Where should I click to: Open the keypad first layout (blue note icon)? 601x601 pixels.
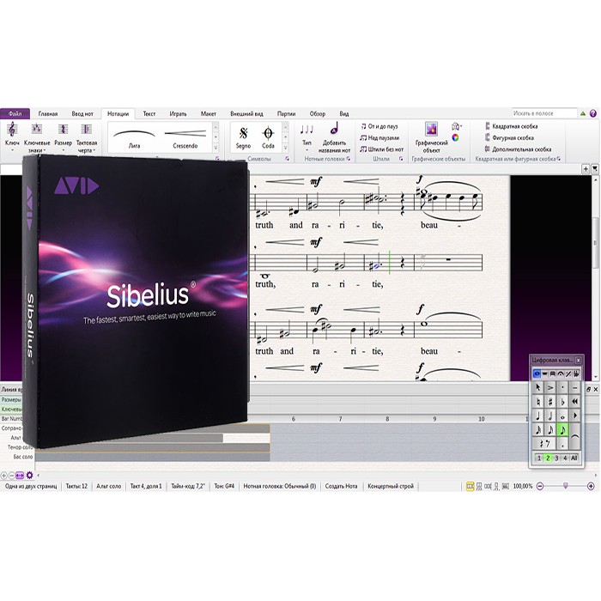click(537, 373)
